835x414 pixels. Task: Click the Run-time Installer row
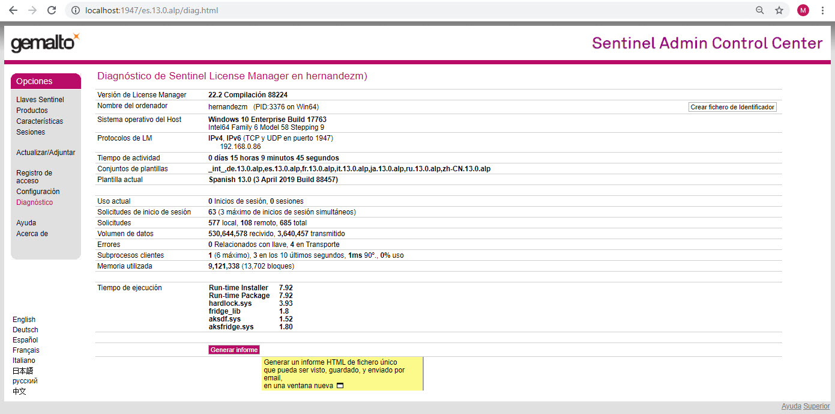[251, 288]
